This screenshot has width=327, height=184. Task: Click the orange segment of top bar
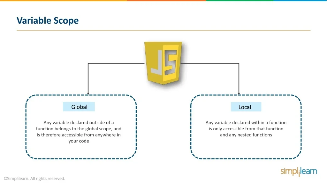pos(166,1)
